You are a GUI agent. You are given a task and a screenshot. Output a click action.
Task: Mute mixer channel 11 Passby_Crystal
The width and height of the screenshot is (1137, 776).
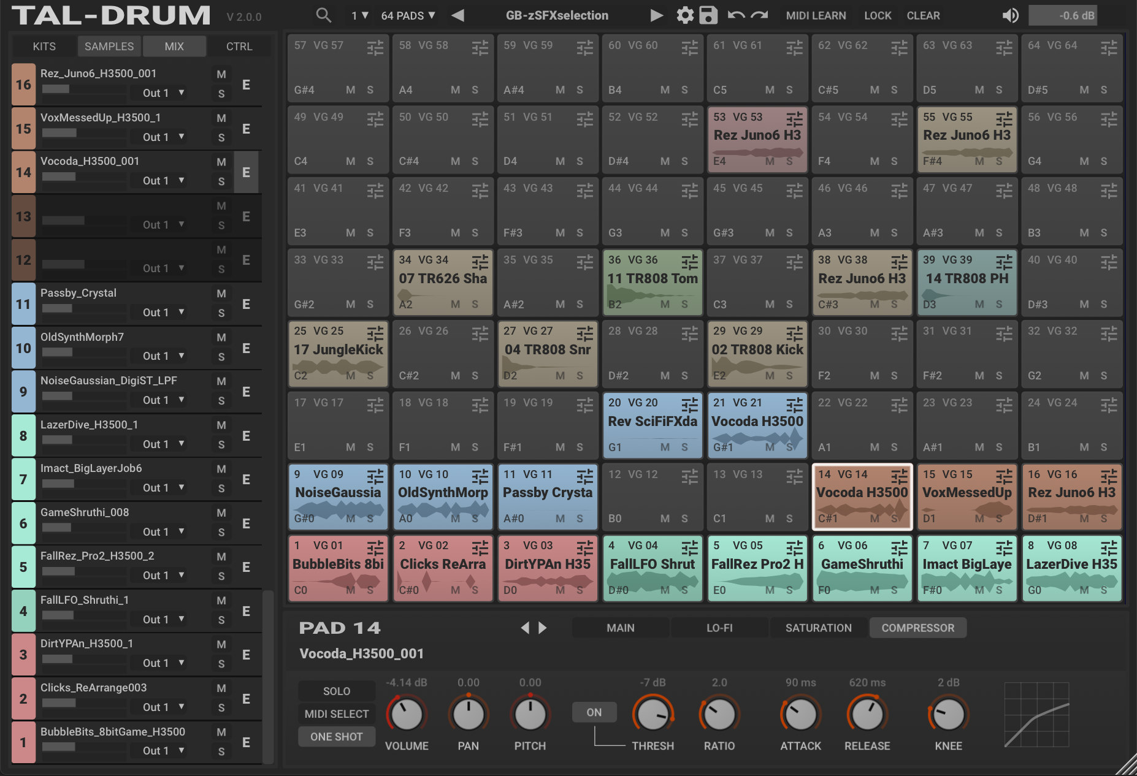221,294
